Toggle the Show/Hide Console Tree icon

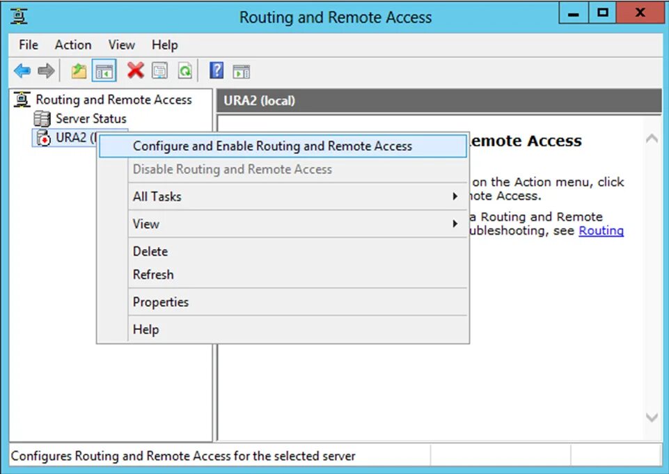tap(104, 70)
